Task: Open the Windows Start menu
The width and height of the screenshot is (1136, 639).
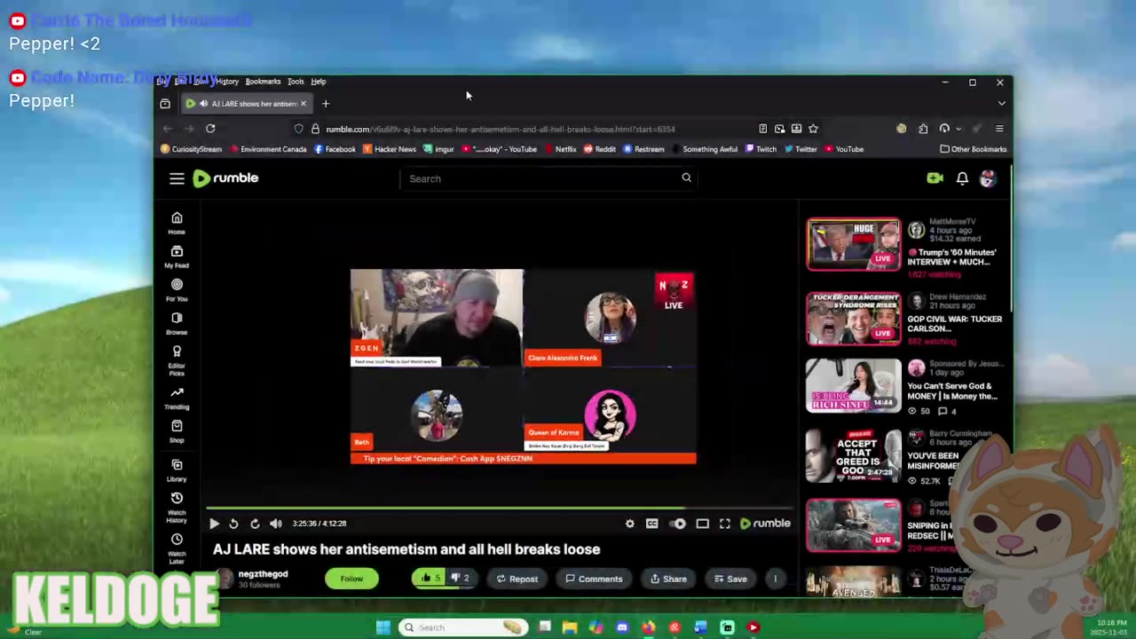Action: 383,627
